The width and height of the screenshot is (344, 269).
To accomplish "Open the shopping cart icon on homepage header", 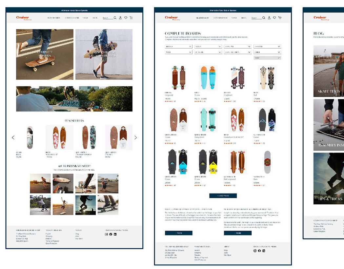I will tap(131, 18).
